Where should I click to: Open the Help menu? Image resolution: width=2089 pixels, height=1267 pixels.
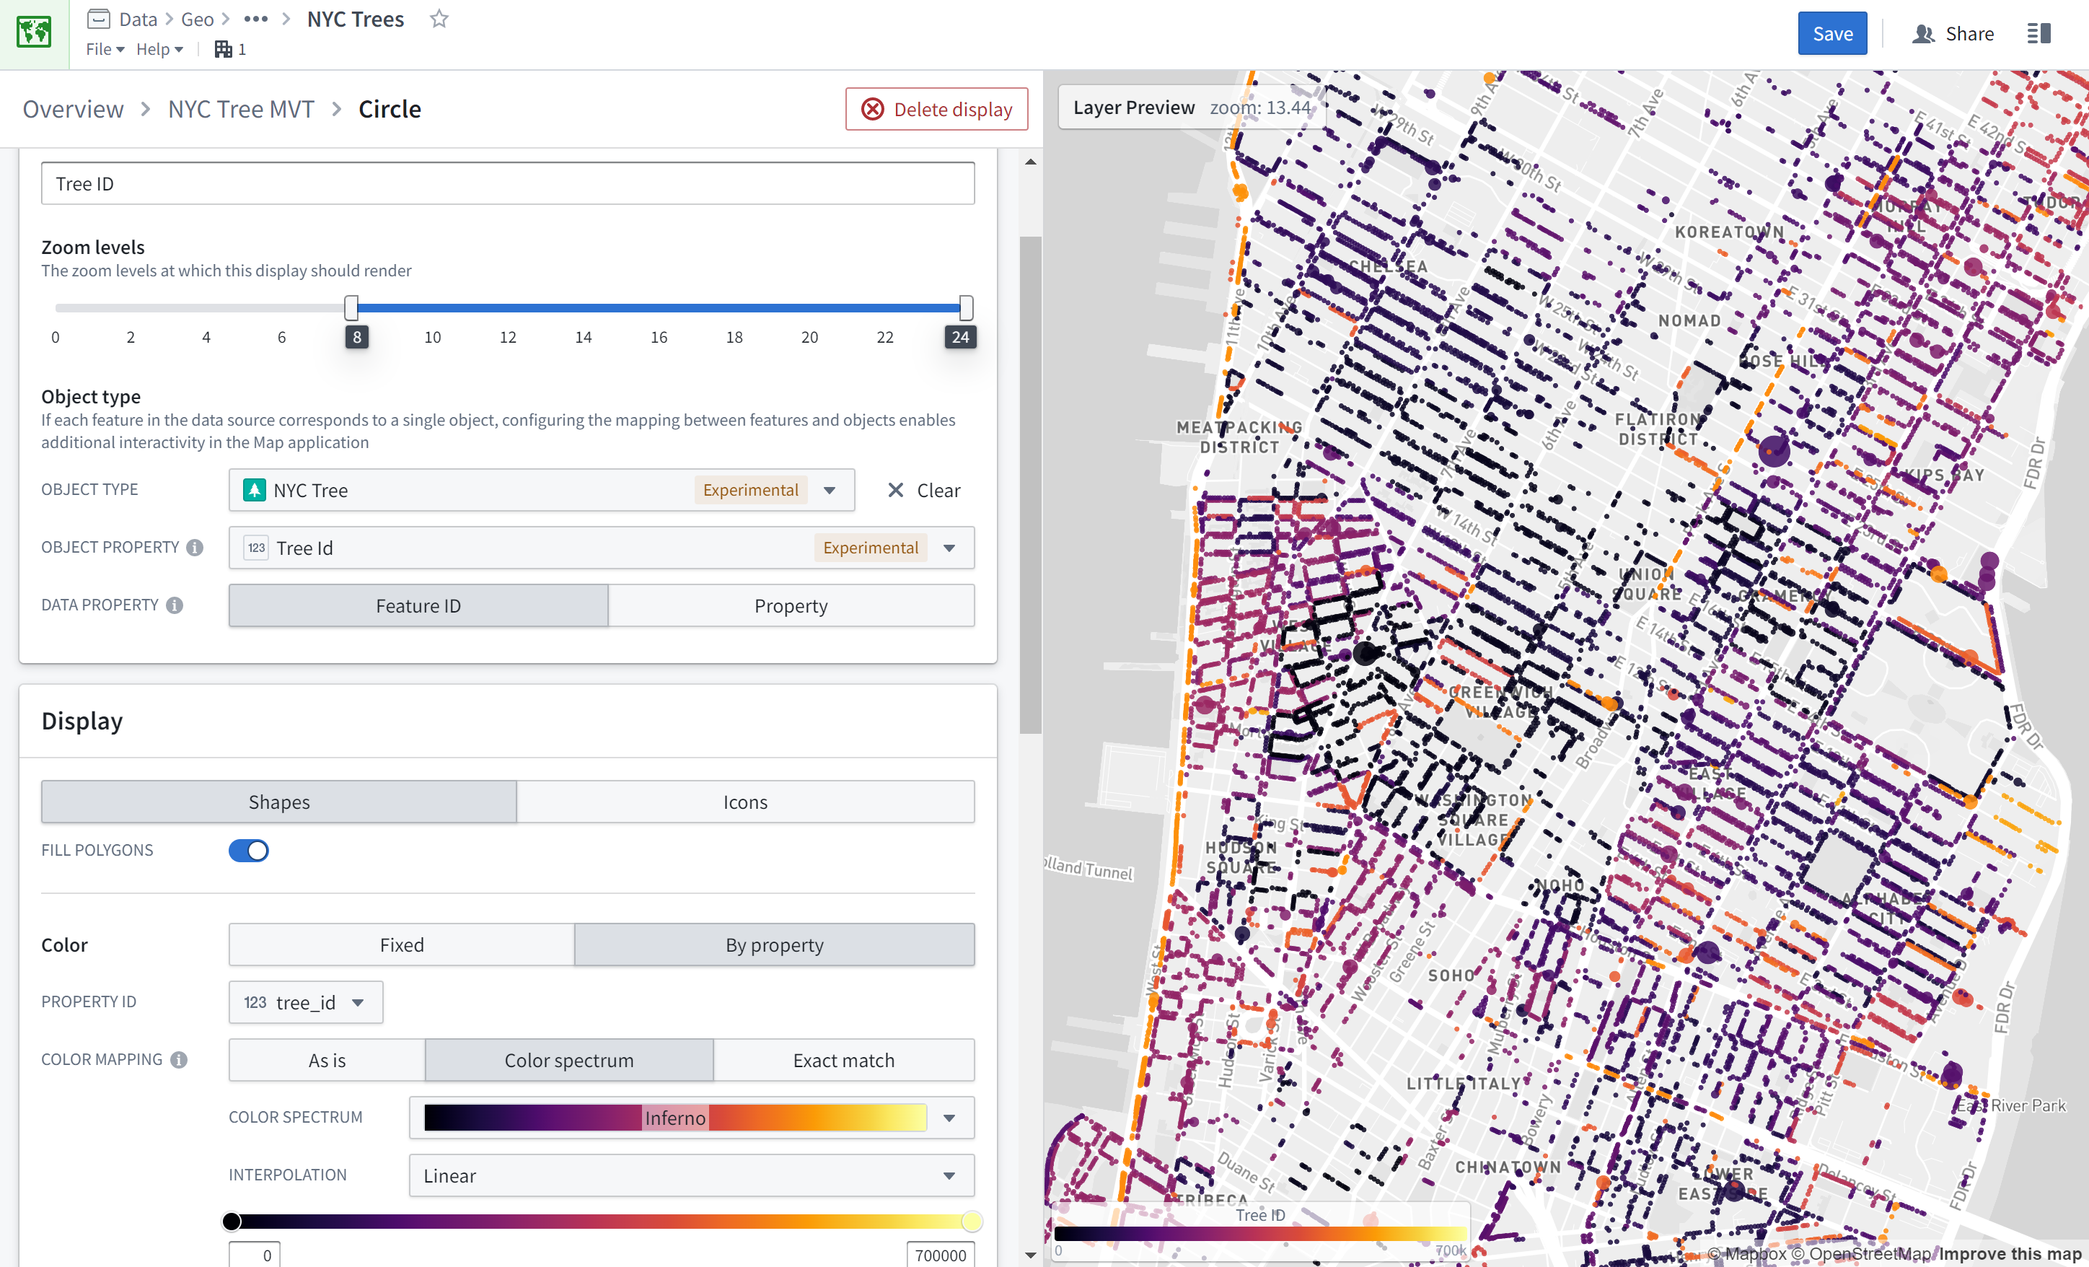tap(159, 49)
